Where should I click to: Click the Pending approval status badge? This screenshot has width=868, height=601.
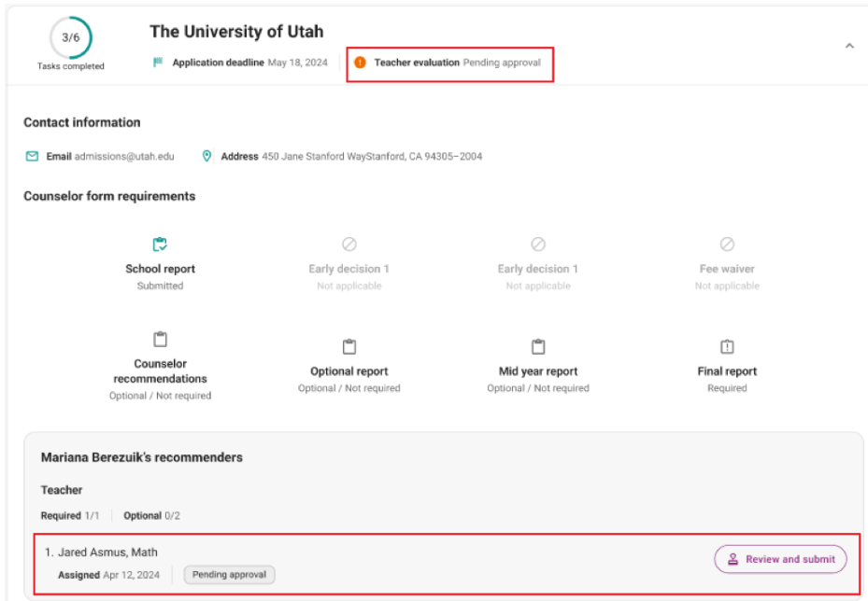click(x=229, y=575)
